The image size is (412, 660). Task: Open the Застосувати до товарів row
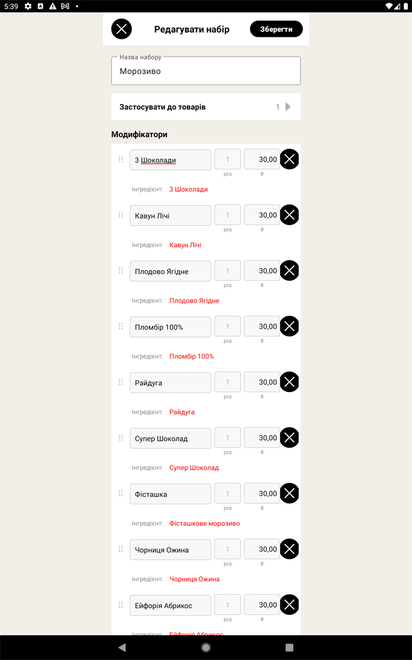[206, 107]
